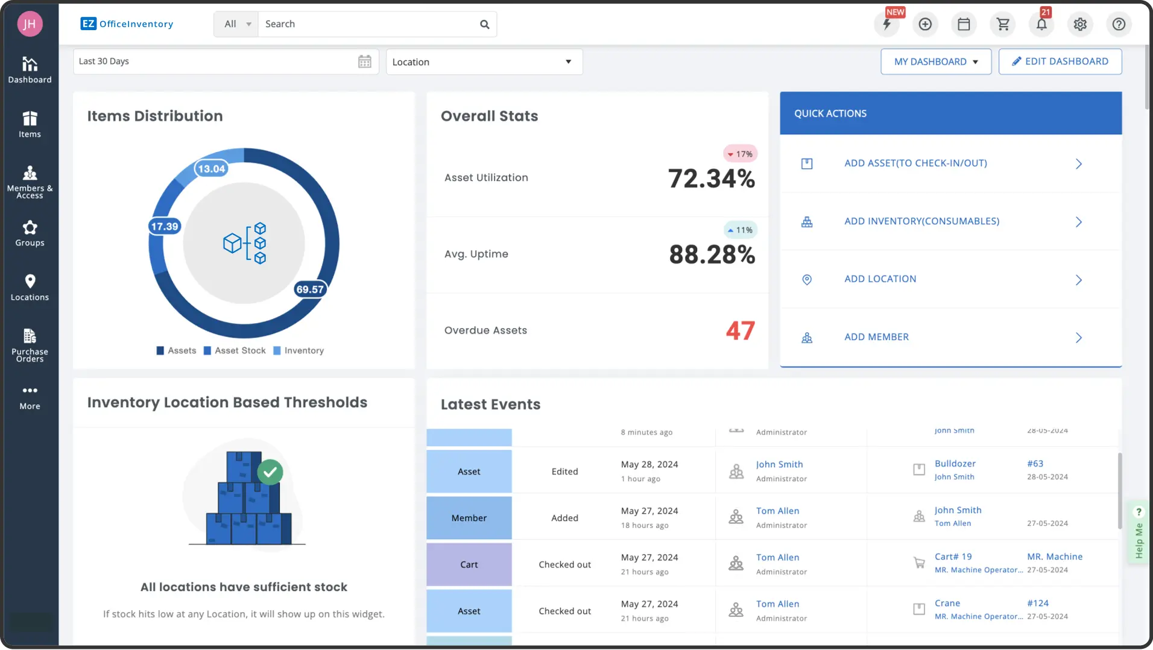Open the shopping cart icon
This screenshot has height=650, width=1153.
coord(1002,24)
